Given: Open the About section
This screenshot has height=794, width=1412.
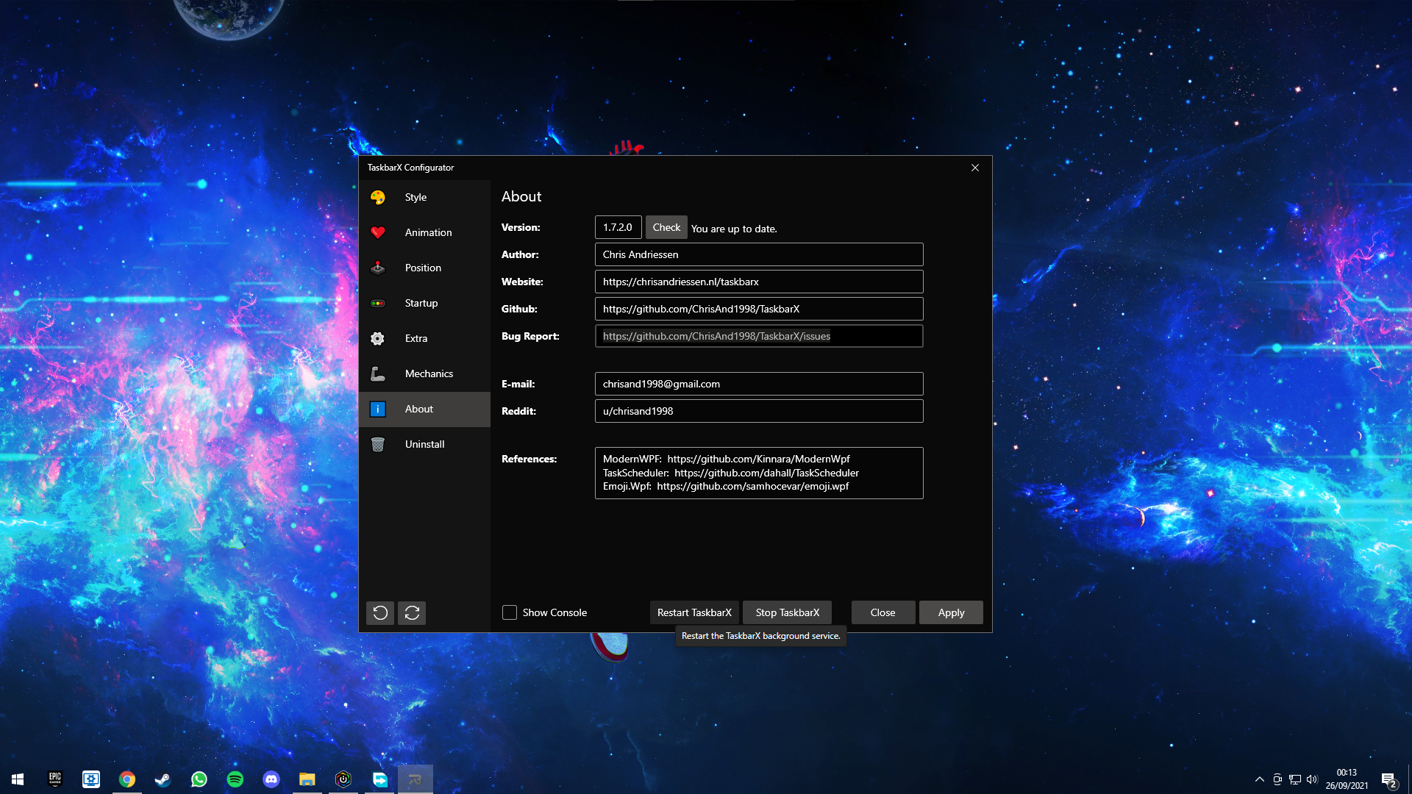Looking at the screenshot, I should pyautogui.click(x=419, y=409).
